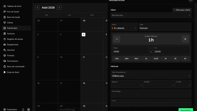Close the Nouvelle entrée panel
Screen dimensions: 197x111
pos(191,1)
